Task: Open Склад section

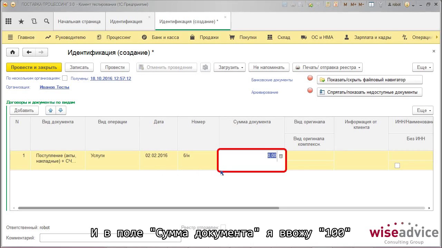Action: click(279, 37)
